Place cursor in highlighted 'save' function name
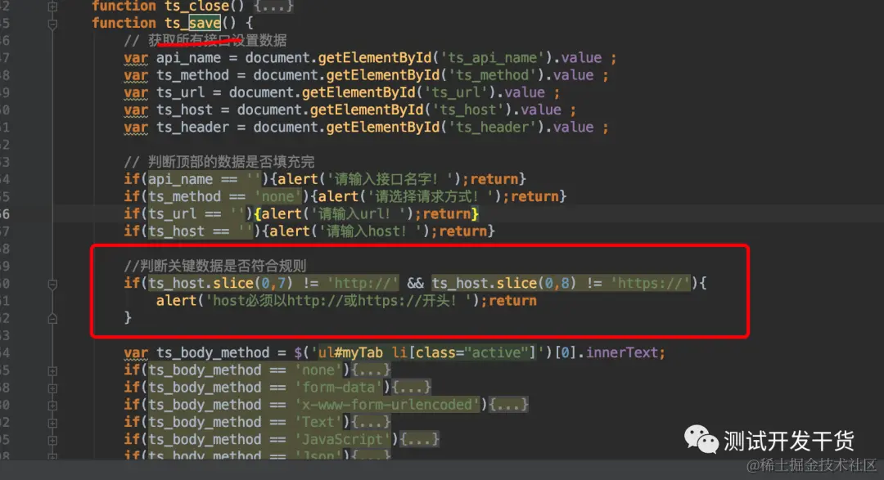Image resolution: width=884 pixels, height=480 pixels. (x=205, y=23)
